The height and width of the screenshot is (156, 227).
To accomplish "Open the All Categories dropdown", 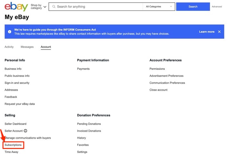I will point(159,6).
